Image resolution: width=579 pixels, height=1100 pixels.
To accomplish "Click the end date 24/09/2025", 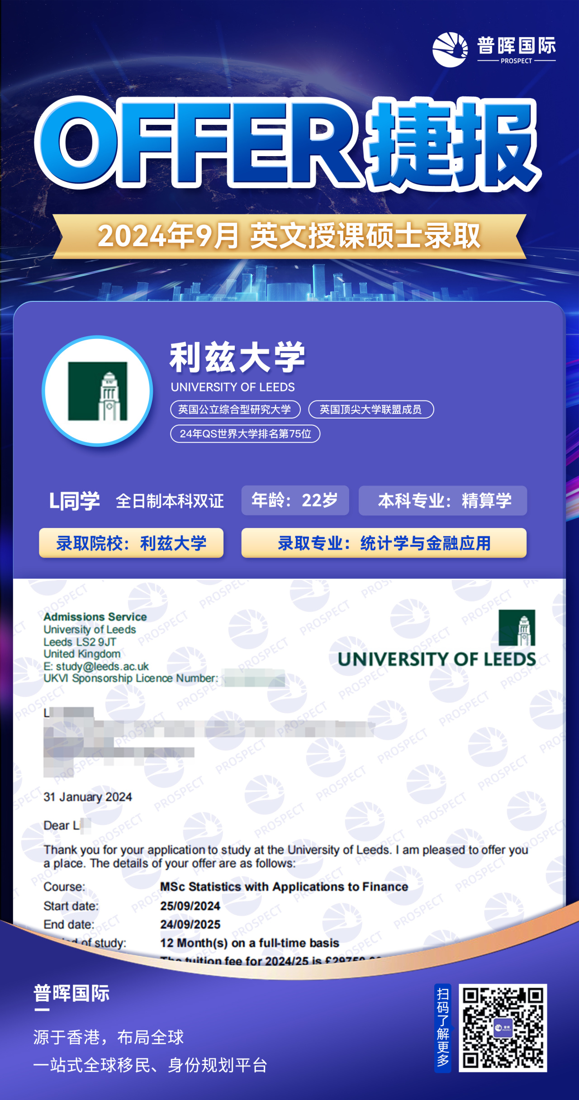I will coord(190,924).
